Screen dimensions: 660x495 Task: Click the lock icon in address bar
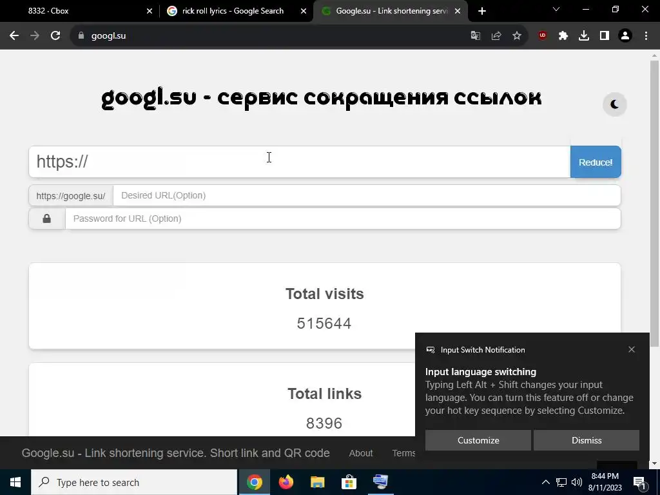point(81,36)
